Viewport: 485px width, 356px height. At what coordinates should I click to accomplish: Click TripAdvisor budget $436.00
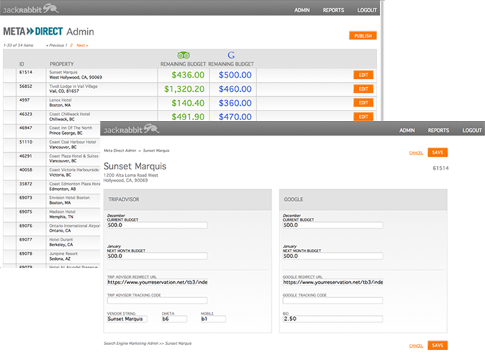[x=188, y=75]
